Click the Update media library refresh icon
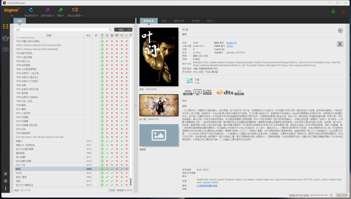The height and width of the screenshot is (199, 351). [x=31, y=10]
